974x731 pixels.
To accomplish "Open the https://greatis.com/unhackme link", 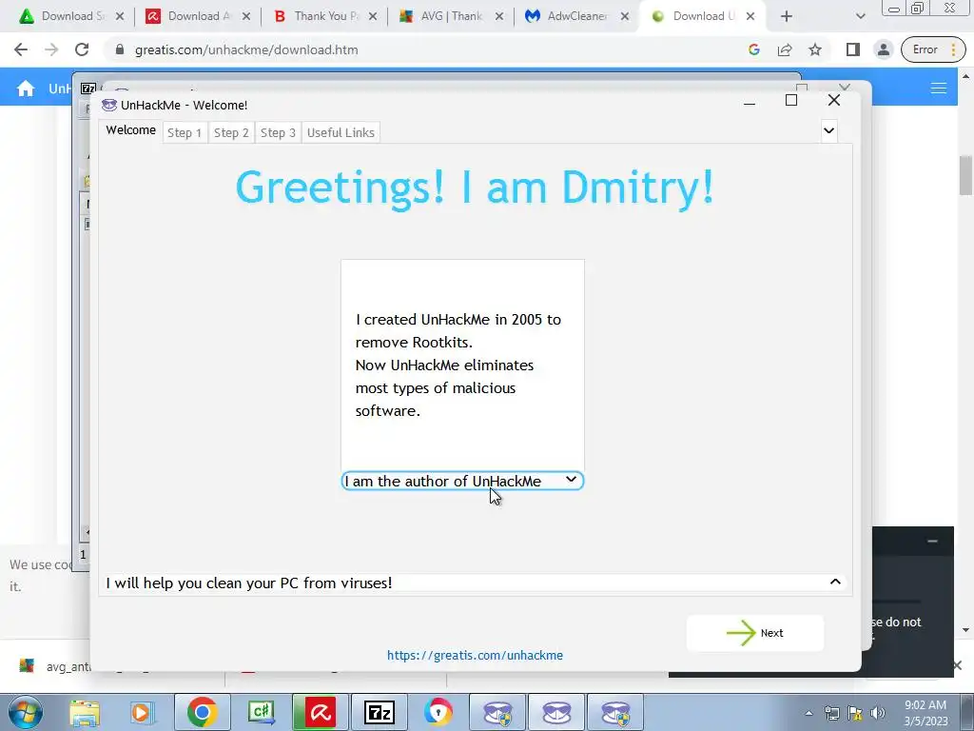I will pyautogui.click(x=476, y=655).
